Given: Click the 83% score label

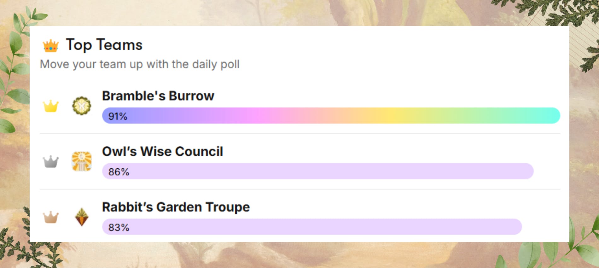Looking at the screenshot, I should [119, 227].
